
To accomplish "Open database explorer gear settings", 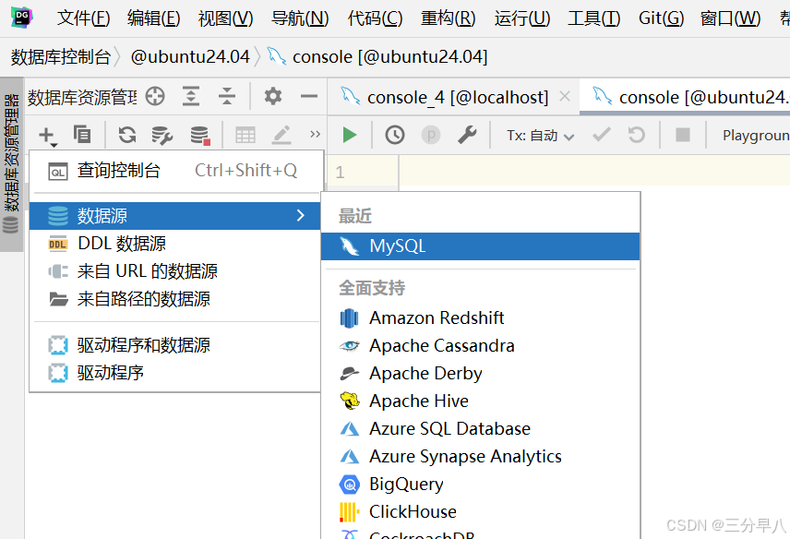I will [x=273, y=96].
